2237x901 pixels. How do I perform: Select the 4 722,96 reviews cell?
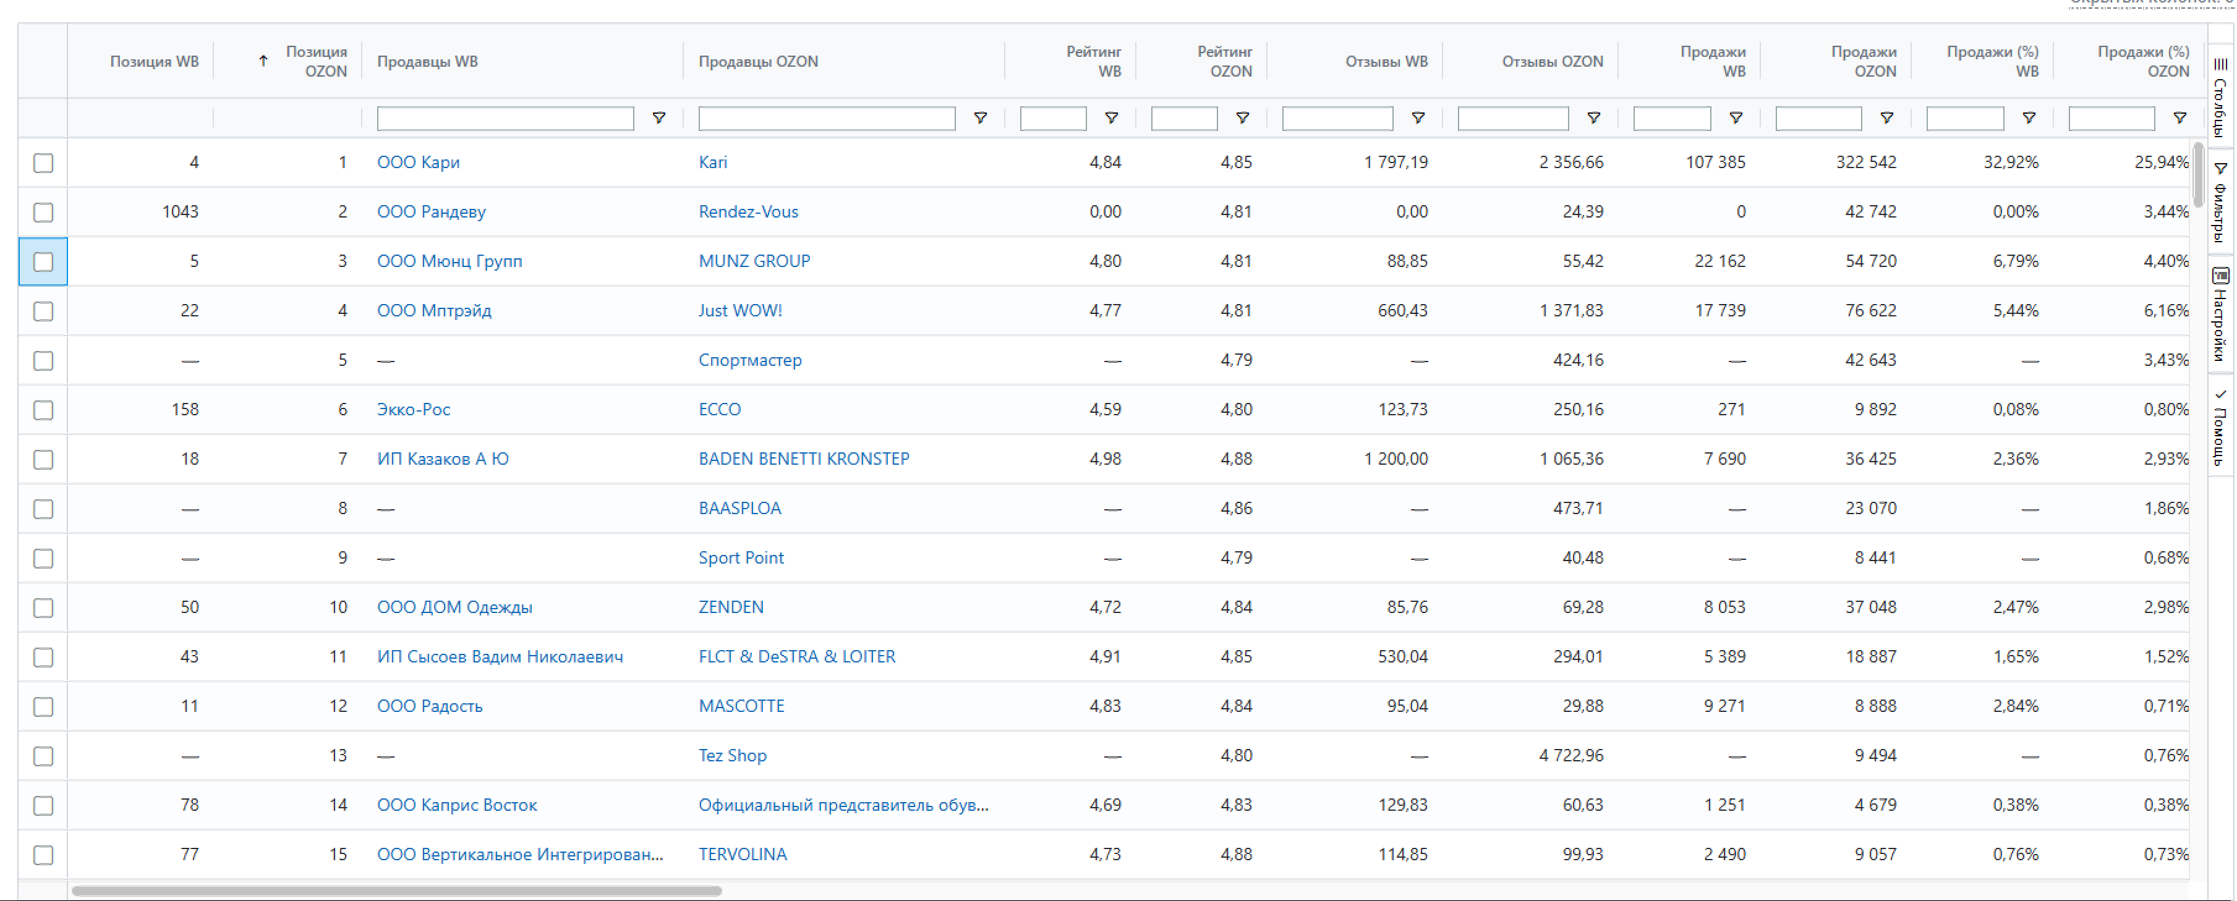pyautogui.click(x=1571, y=756)
